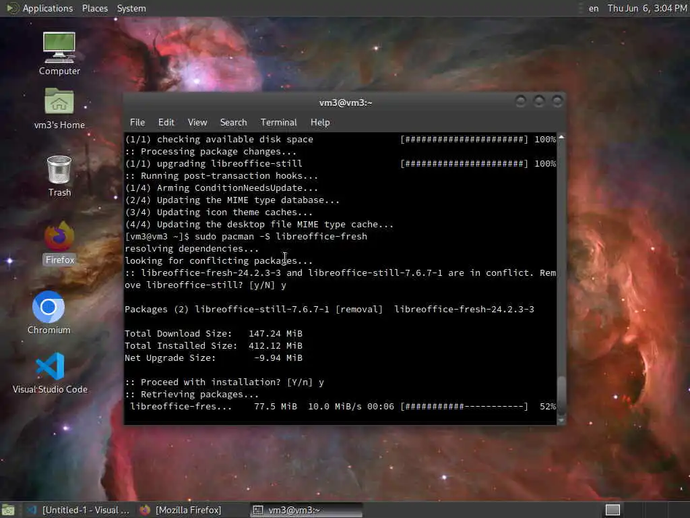Image resolution: width=690 pixels, height=518 pixels.
Task: Switch to Untitled-1 Visual Studio Code taskbar window
Action: click(78, 510)
